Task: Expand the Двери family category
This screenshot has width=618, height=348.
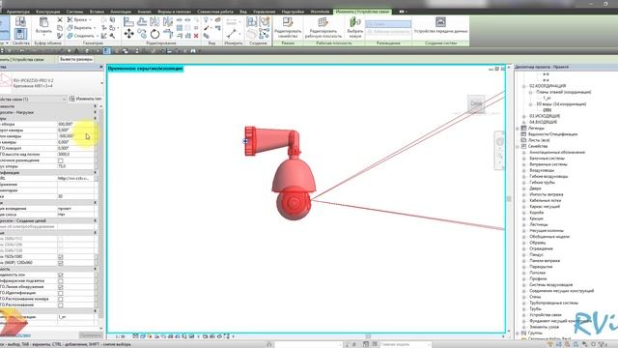Action: point(524,188)
